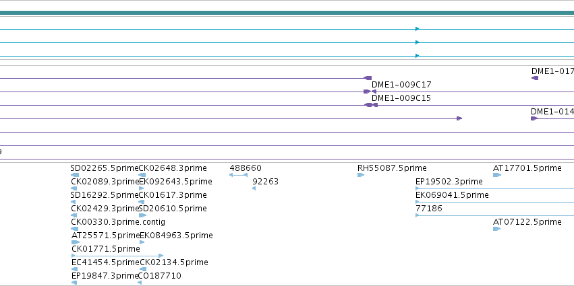The image size is (574, 286).
Task: Select the SD20610.5prime feature arrow
Action: (142, 215)
